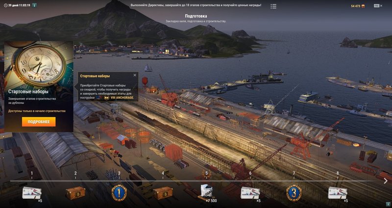Jump to stage marker 4 on timeline

[163, 173]
